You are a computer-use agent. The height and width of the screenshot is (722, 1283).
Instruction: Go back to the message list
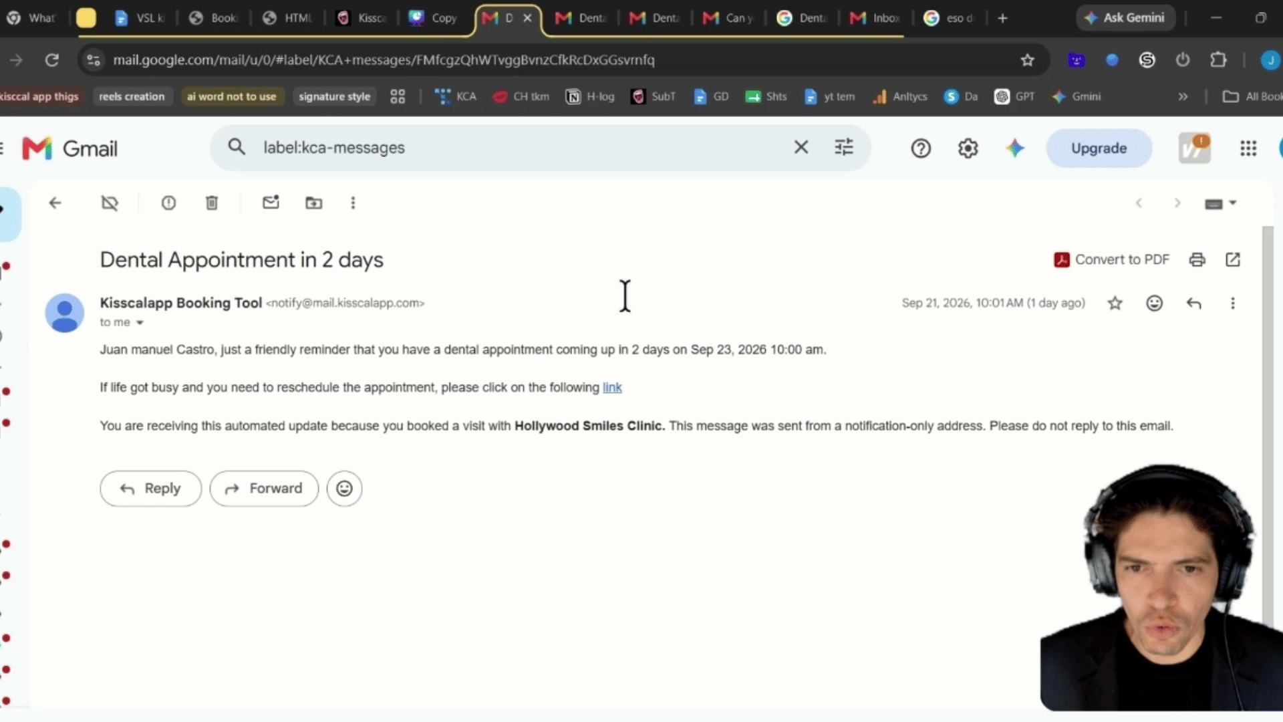tap(55, 203)
